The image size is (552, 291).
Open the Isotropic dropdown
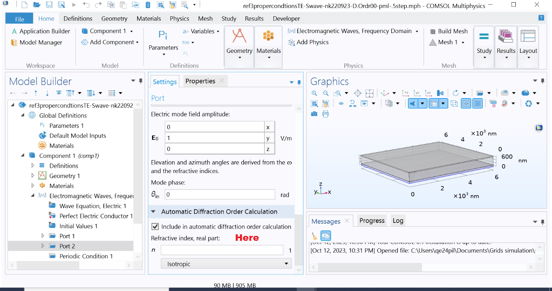[226, 264]
